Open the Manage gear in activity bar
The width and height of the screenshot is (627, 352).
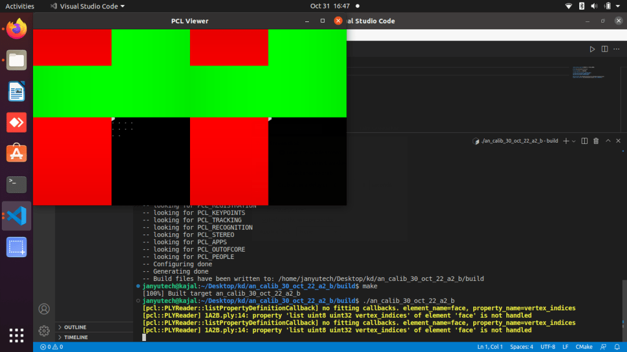click(44, 331)
